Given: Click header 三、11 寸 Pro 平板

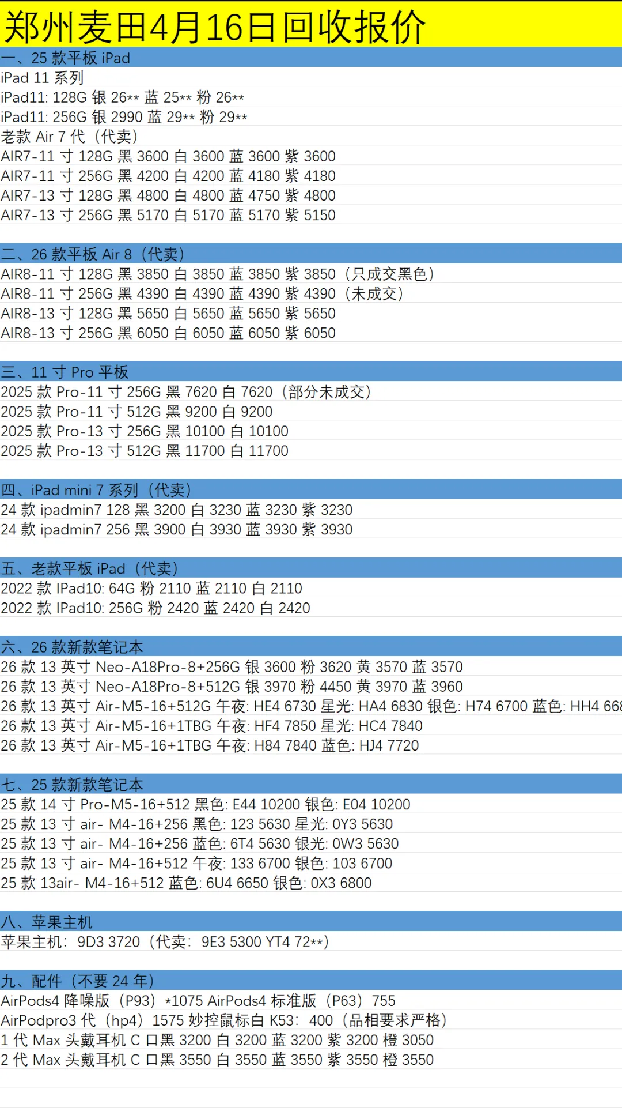Looking at the screenshot, I should click(311, 371).
